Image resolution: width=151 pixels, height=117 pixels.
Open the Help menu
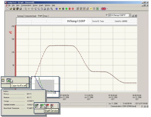(x=53, y=5)
